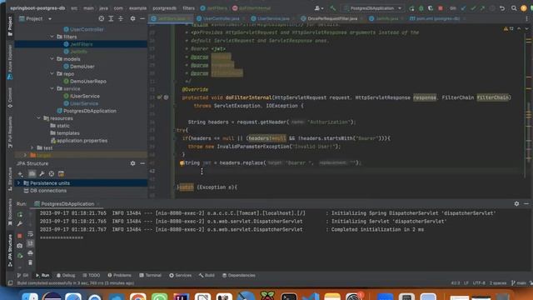Image resolution: width=533 pixels, height=300 pixels.
Task: Click the camera thread dump icon in Run panel
Action: [20, 245]
